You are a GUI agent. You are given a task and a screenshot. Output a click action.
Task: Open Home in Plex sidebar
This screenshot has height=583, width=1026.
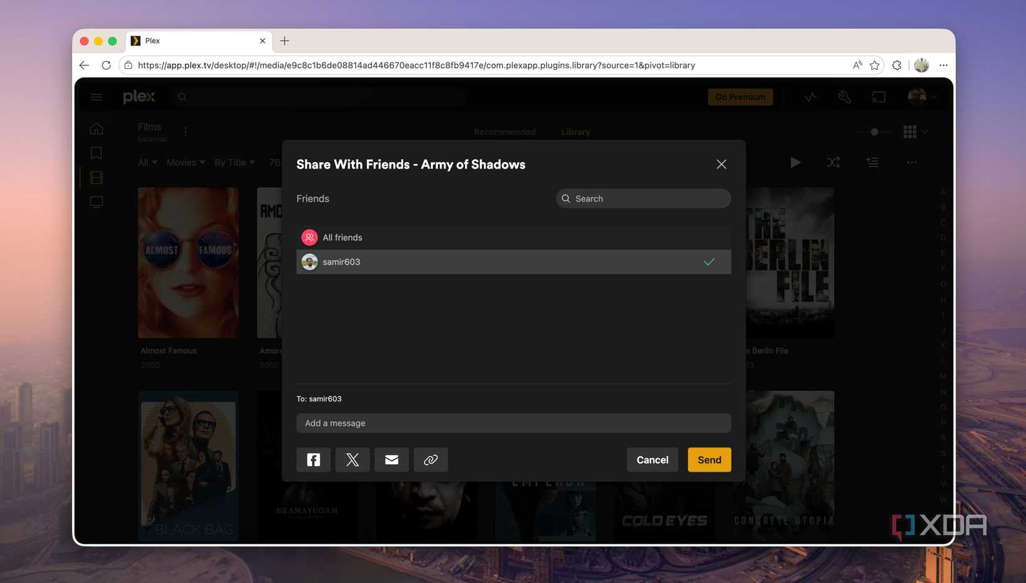click(96, 129)
